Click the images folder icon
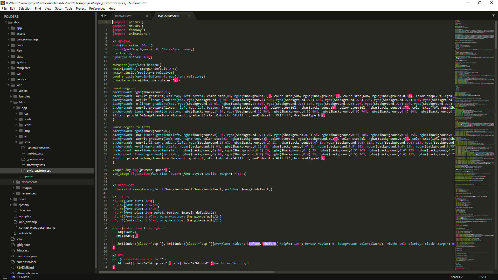The image size is (498, 280). pos(18,188)
